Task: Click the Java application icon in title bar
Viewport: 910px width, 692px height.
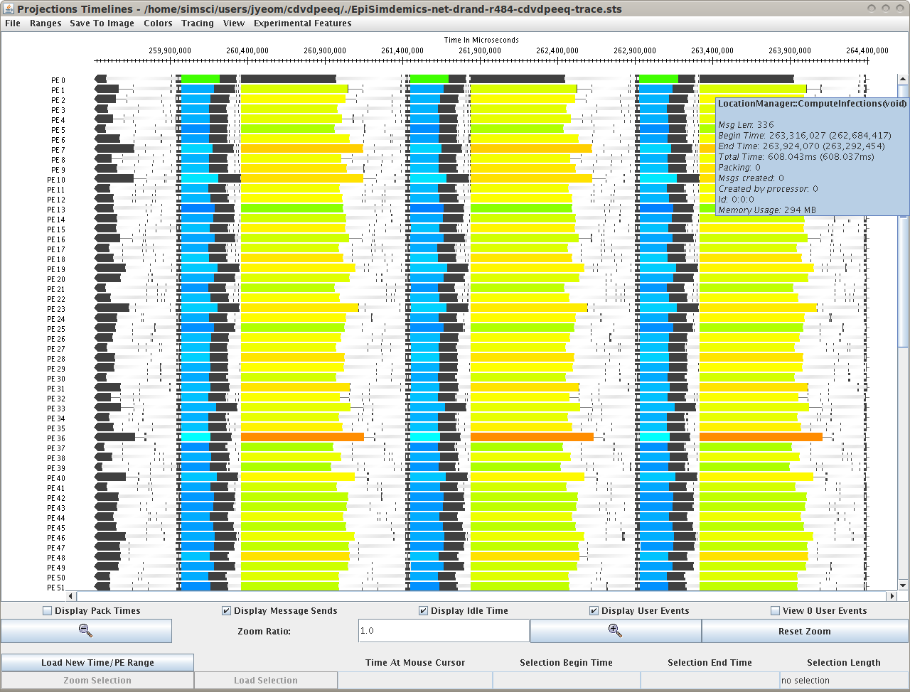Action: click(x=9, y=9)
